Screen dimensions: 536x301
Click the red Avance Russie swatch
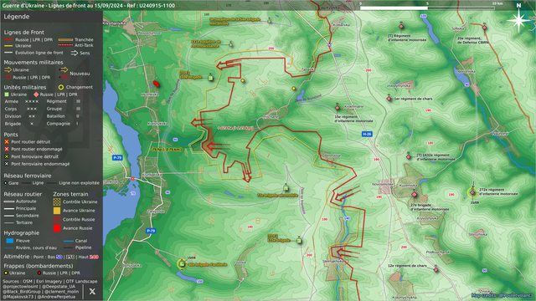pyautogui.click(x=57, y=228)
